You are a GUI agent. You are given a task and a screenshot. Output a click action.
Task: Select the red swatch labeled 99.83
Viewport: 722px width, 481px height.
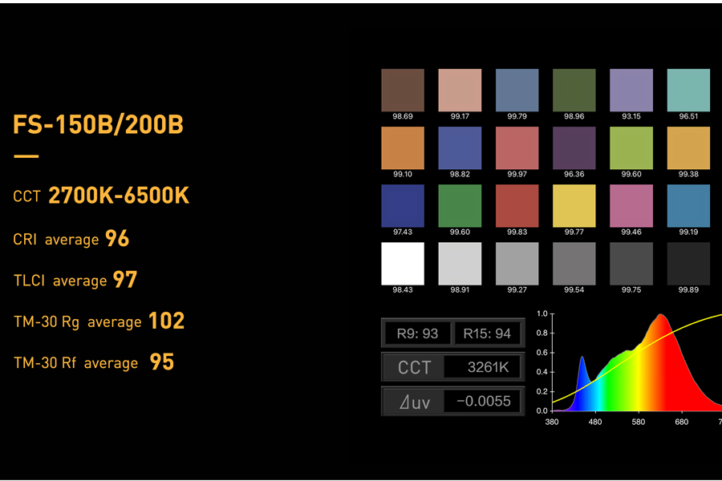click(517, 205)
